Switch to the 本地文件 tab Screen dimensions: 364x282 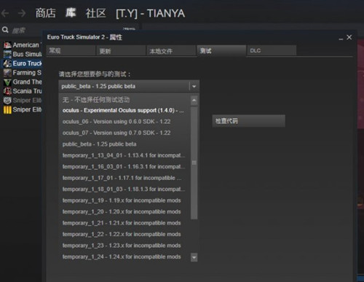[x=171, y=51]
